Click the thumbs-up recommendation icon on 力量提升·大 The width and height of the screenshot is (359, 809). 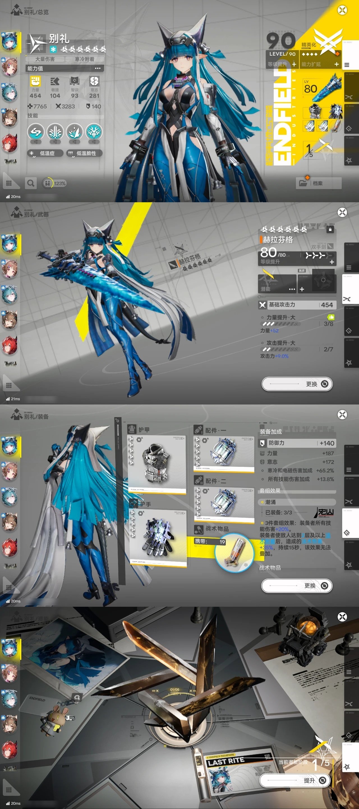[x=331, y=317]
